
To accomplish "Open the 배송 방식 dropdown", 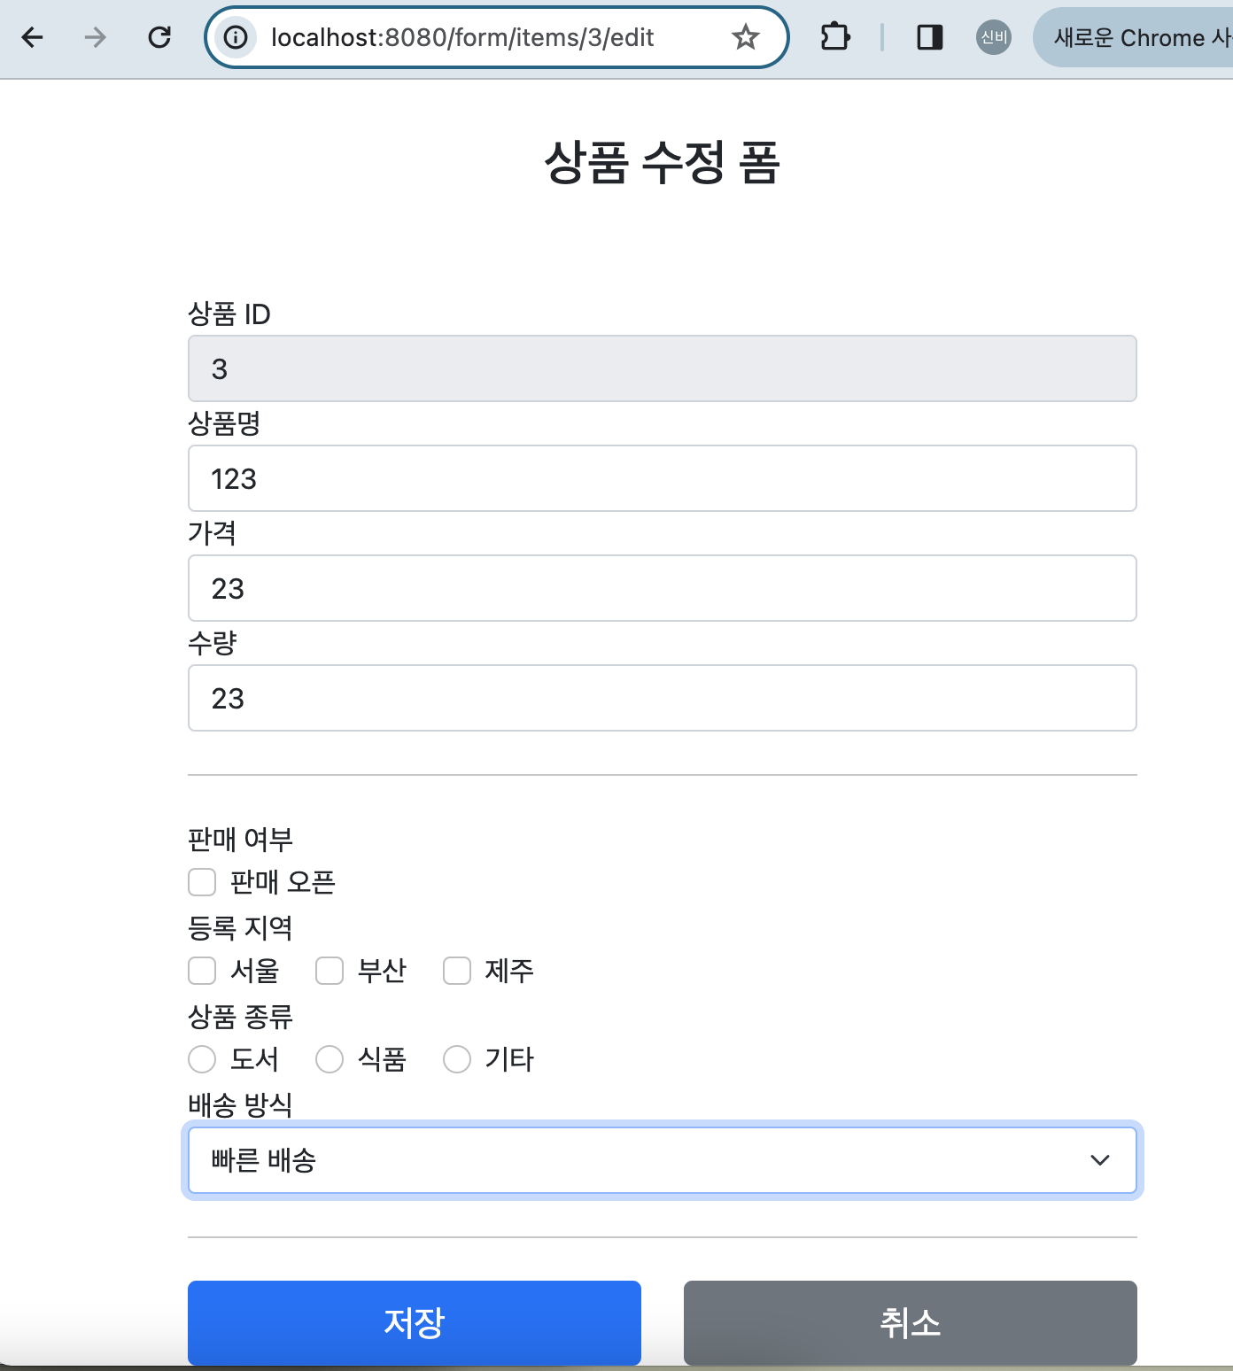I will pos(663,1160).
